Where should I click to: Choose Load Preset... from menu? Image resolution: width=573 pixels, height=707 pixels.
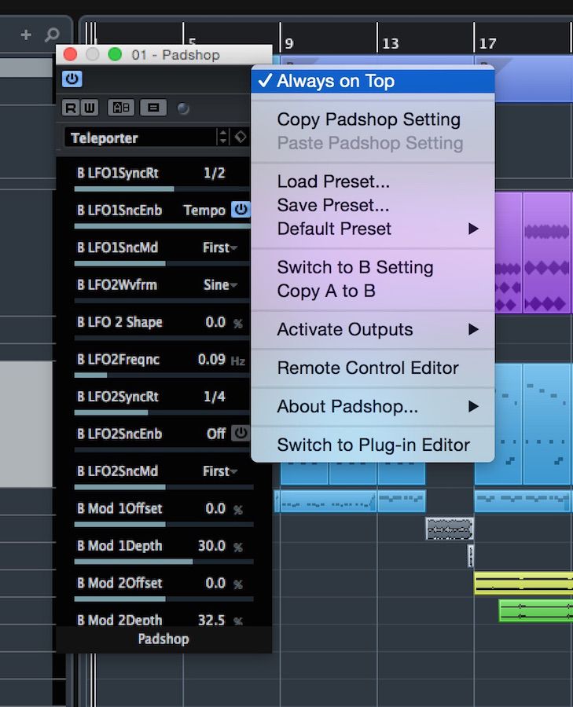(373, 181)
